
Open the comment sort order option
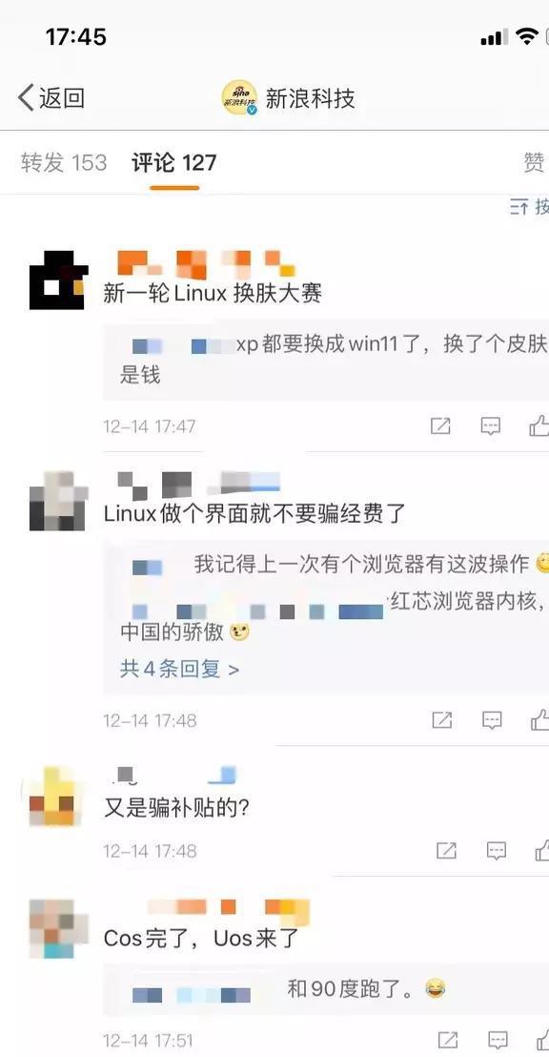point(530,207)
